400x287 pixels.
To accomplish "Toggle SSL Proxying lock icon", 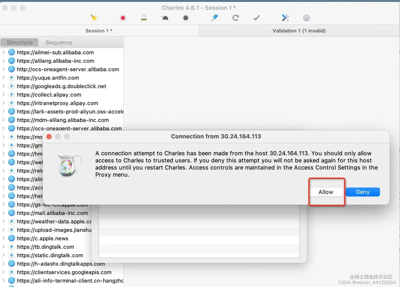I will click(144, 18).
